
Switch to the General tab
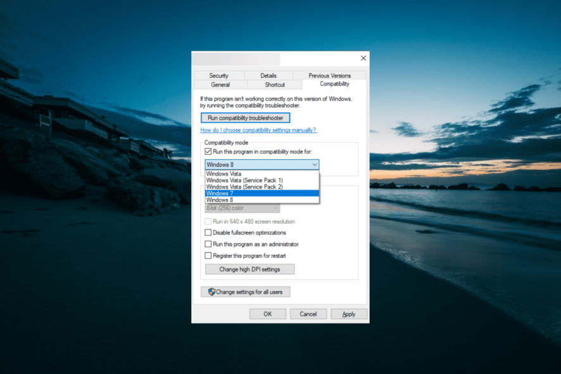[220, 84]
